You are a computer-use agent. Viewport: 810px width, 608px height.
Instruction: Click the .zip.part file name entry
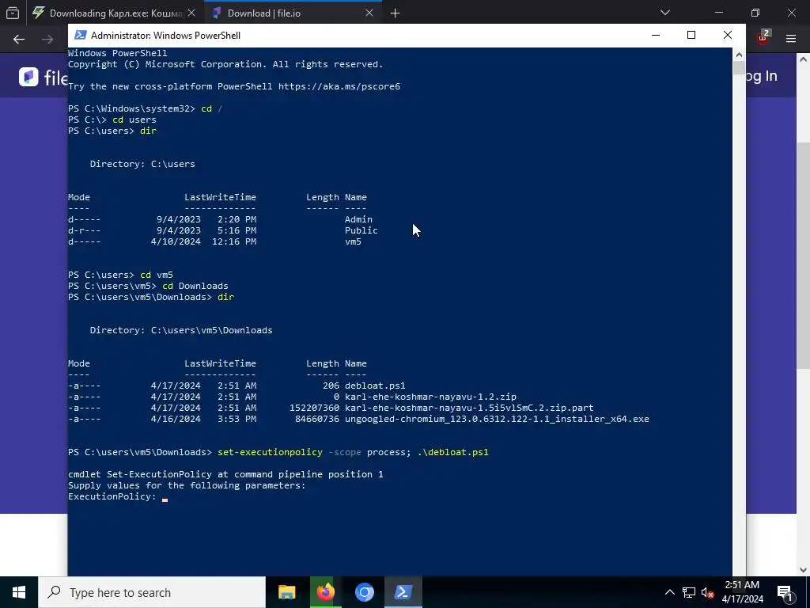point(469,408)
